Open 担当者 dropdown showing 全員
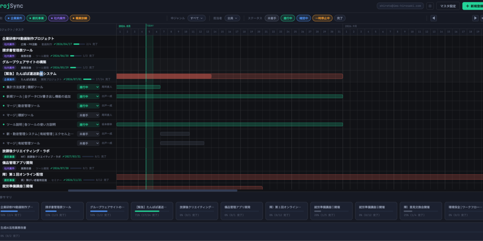The width and height of the screenshot is (483, 241). click(232, 18)
